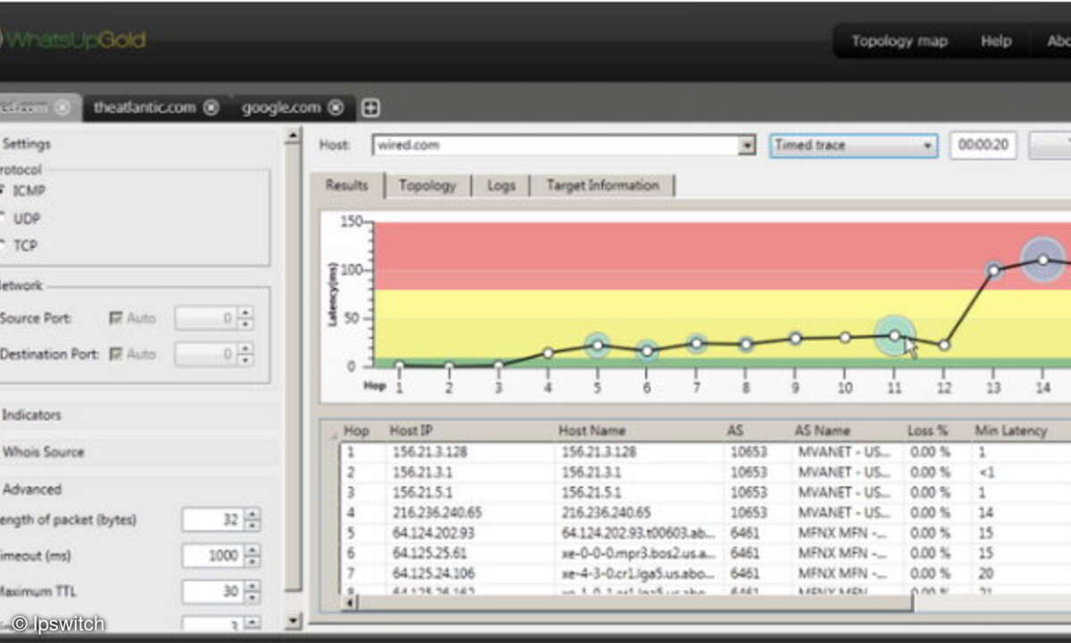1071x643 pixels.
Task: Select the TCP protocol radio button
Action: [2, 245]
